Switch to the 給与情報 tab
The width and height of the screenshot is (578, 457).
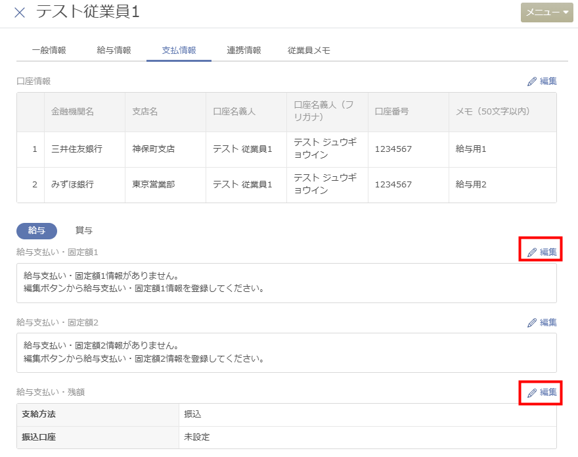[x=114, y=50]
